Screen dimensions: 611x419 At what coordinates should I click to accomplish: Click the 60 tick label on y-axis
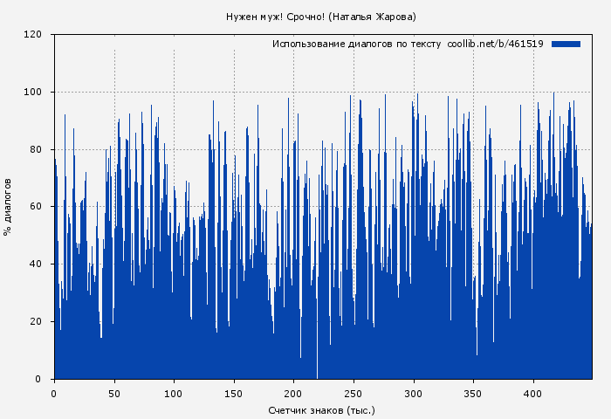click(x=36, y=207)
